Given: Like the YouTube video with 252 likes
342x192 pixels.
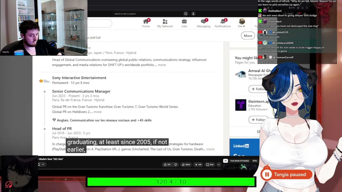Looking at the screenshot, I should (x=167, y=165).
